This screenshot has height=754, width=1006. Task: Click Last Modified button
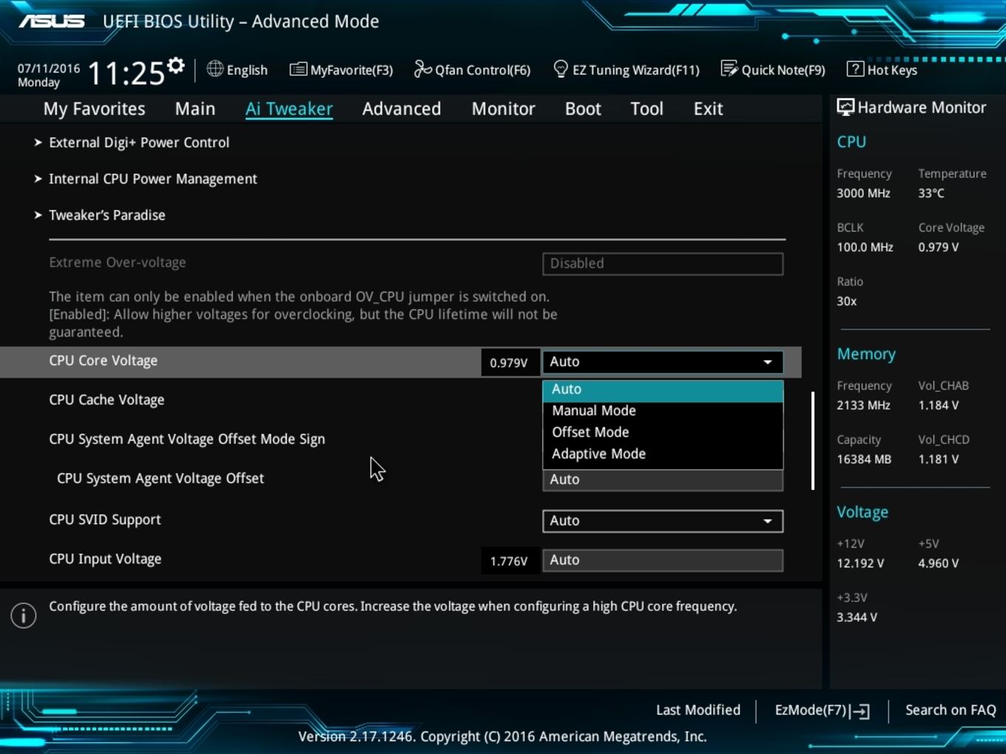click(x=698, y=710)
